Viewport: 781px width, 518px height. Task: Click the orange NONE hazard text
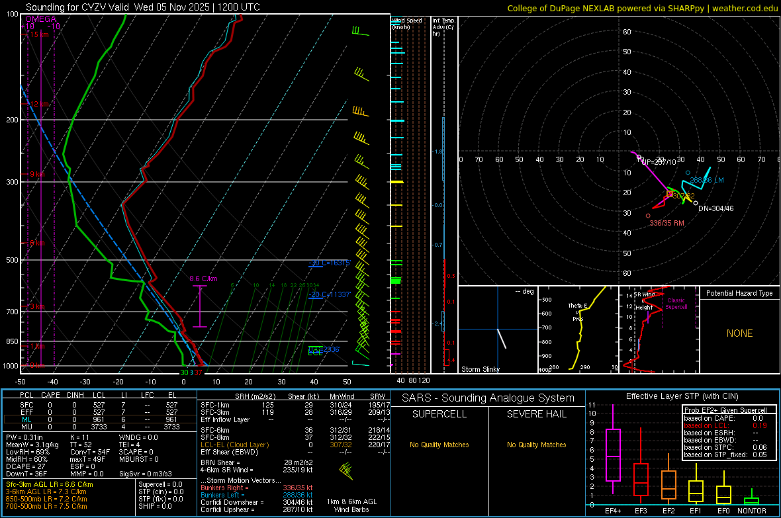click(739, 333)
